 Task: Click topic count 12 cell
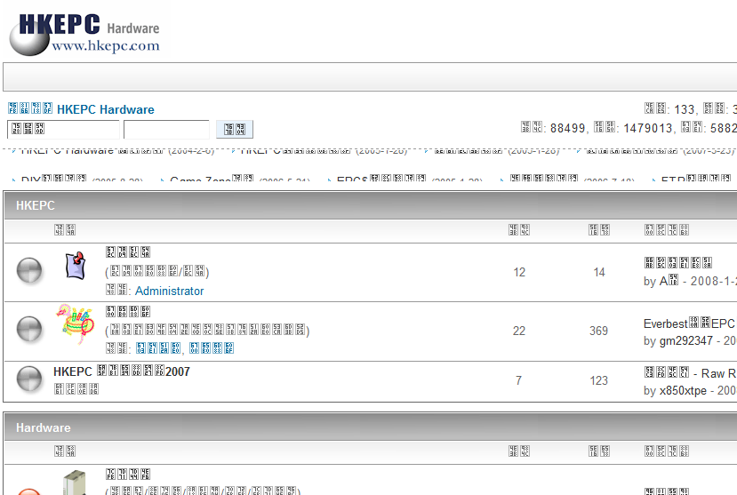519,273
